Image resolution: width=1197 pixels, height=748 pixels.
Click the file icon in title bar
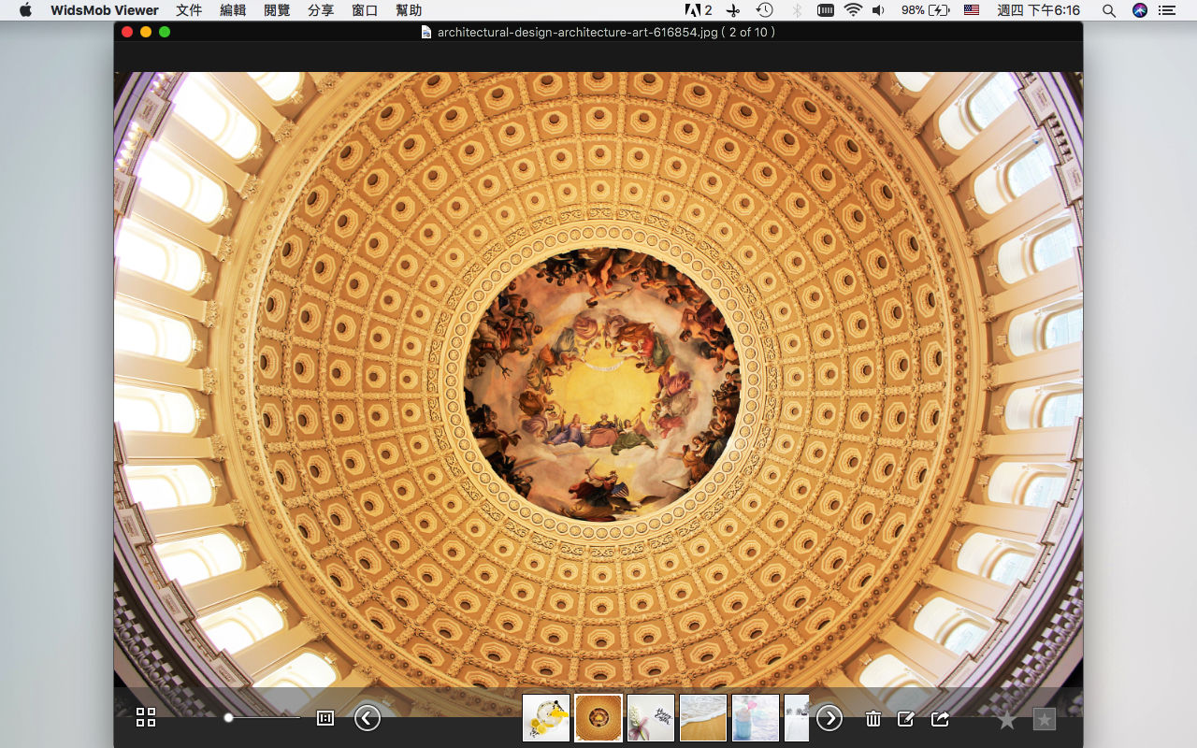click(x=426, y=33)
